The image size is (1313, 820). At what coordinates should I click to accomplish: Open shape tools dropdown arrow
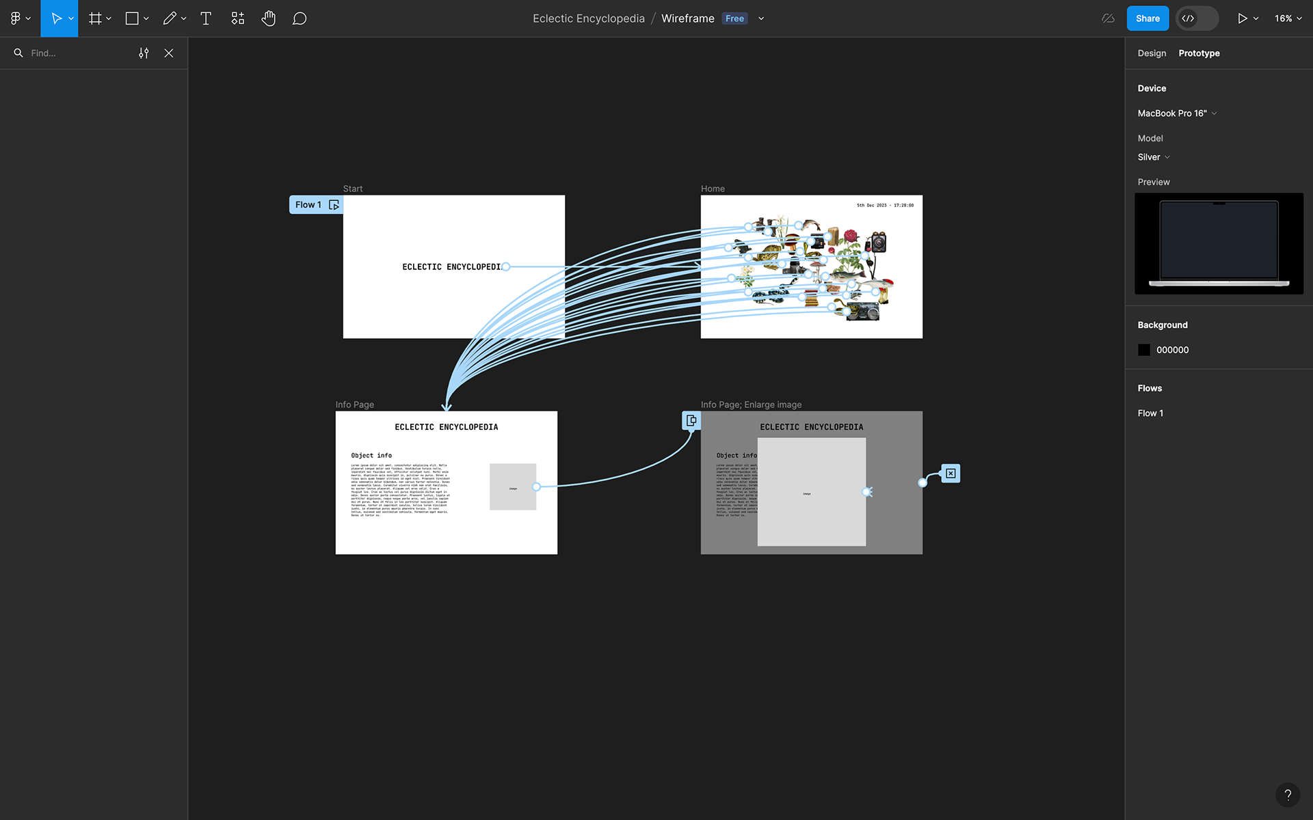coord(146,18)
